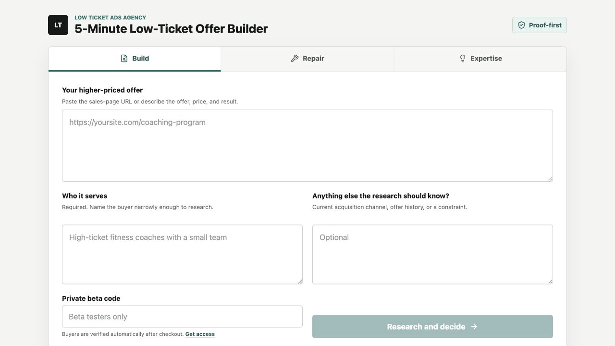
Task: Click the LOW TICKET ADS AGENCY label
Action: [x=111, y=18]
